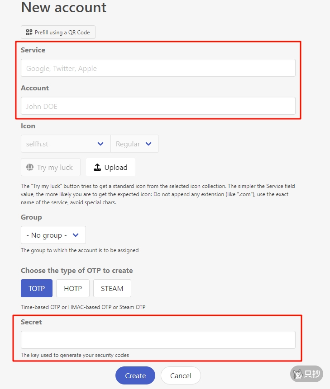
Task: Click the cat logo watermark
Action: click(298, 374)
